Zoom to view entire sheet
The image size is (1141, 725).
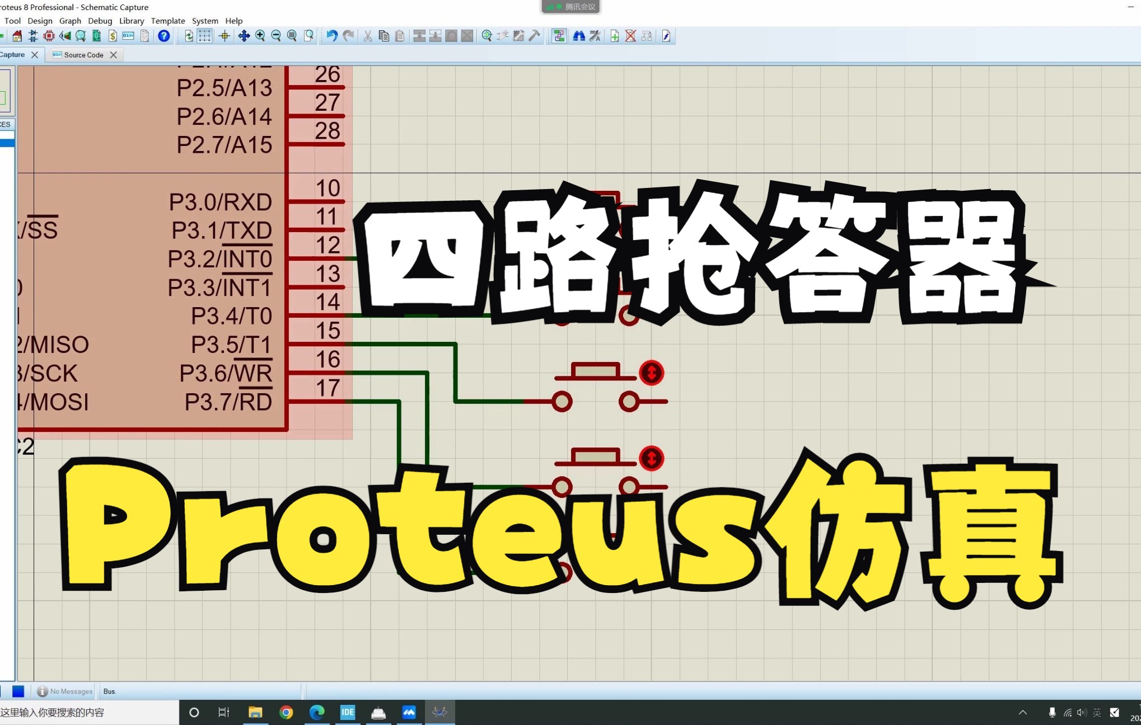[x=292, y=36]
